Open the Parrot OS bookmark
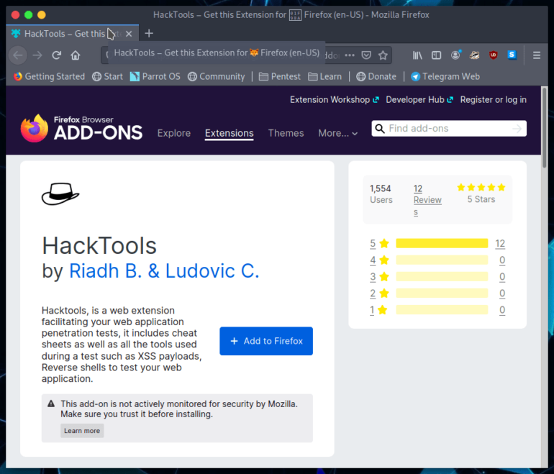The width and height of the screenshot is (554, 474). tap(155, 77)
